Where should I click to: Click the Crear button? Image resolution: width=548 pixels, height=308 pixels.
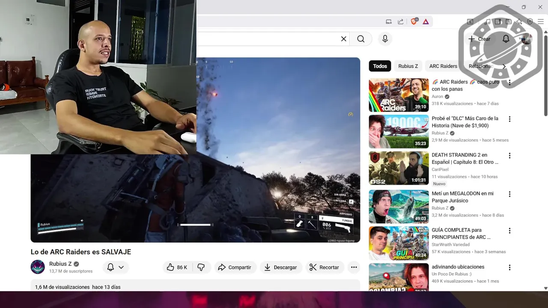(x=479, y=39)
